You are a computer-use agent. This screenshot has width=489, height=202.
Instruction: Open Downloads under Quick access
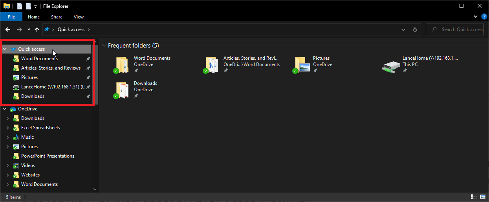point(33,96)
